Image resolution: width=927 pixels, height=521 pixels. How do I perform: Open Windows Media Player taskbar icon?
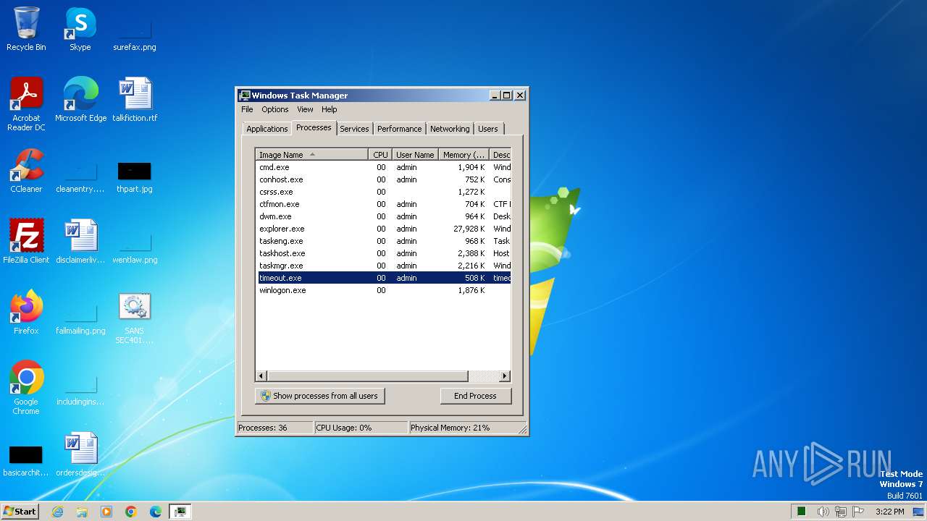tap(106, 512)
